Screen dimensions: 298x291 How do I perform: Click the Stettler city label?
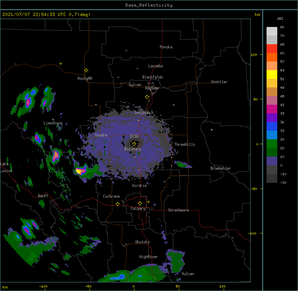(219, 82)
